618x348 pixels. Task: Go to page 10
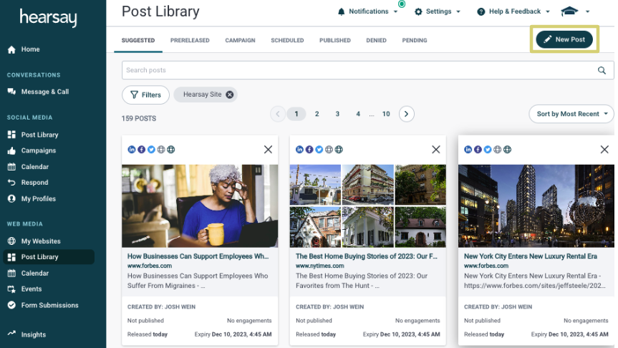point(386,114)
